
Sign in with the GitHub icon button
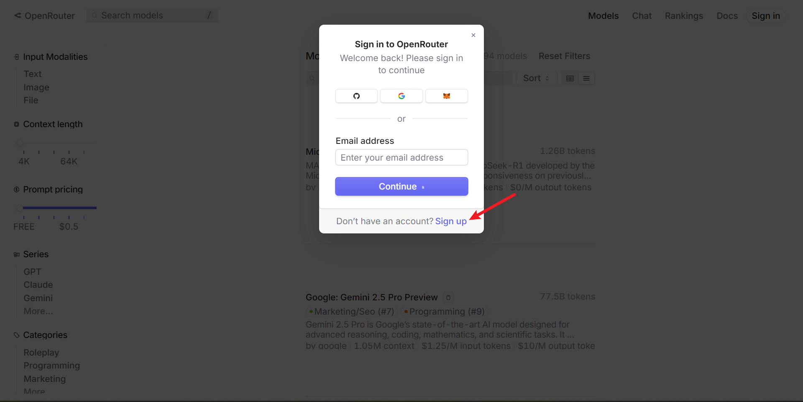356,96
